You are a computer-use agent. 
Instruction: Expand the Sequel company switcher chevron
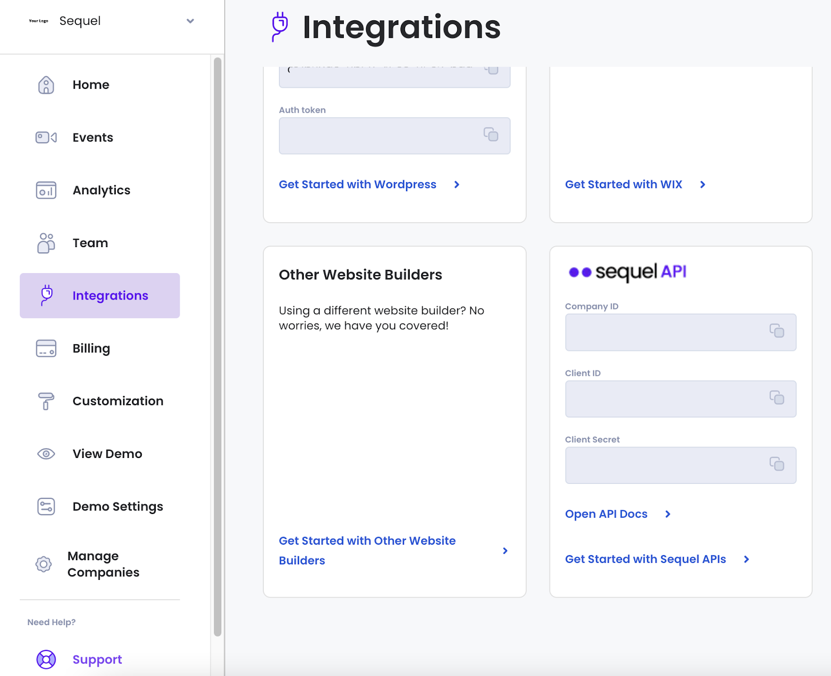pyautogui.click(x=190, y=21)
